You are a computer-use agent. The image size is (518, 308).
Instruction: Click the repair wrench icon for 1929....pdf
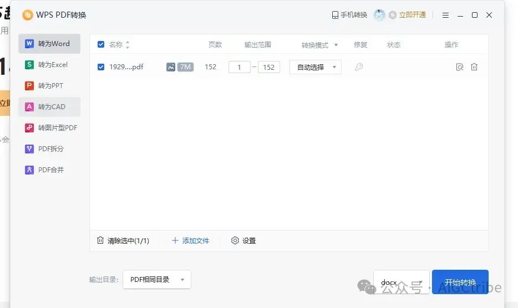click(359, 67)
